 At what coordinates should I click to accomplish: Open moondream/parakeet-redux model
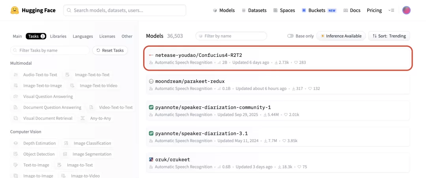click(x=278, y=84)
